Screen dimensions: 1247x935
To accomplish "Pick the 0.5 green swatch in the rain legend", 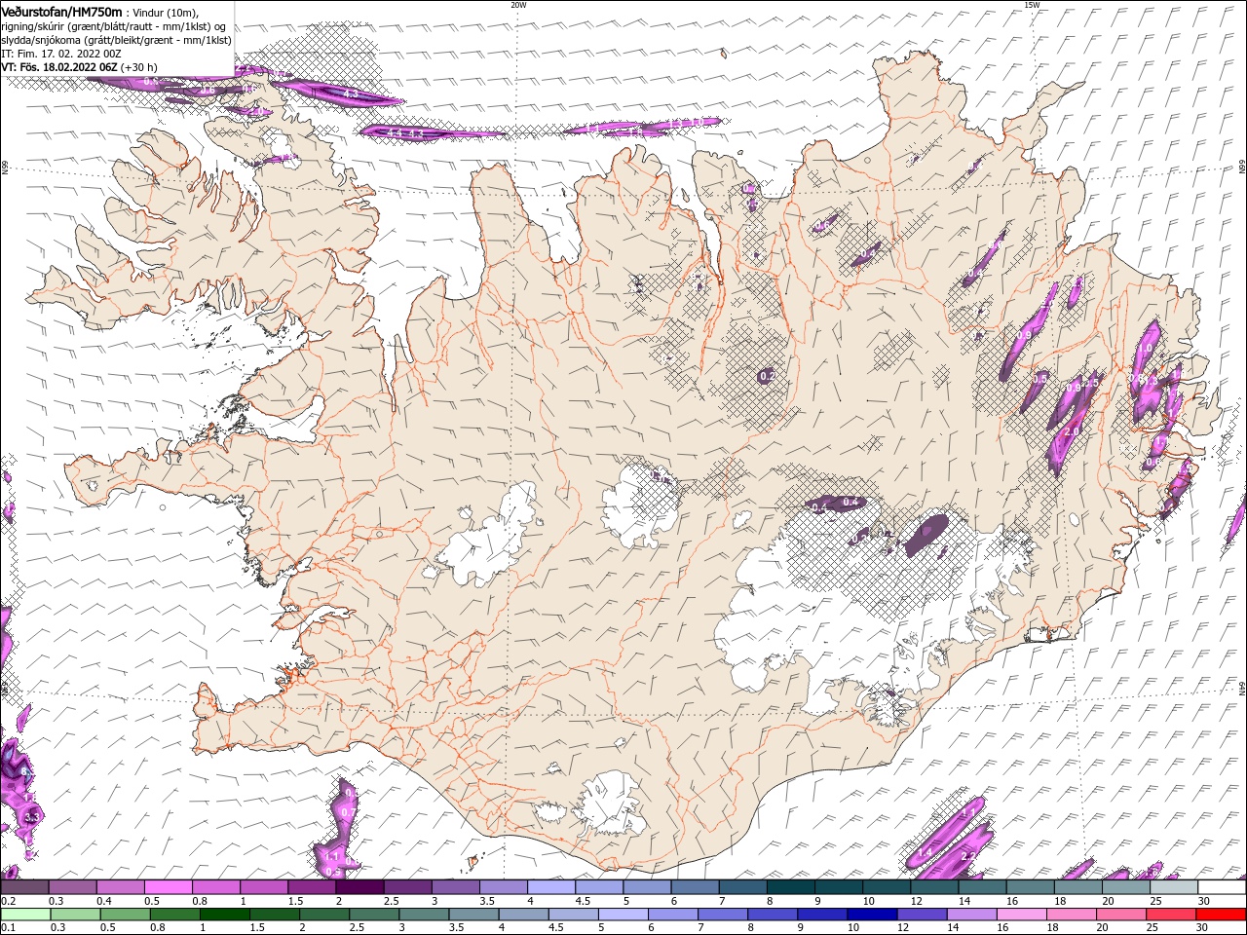I will point(125,915).
